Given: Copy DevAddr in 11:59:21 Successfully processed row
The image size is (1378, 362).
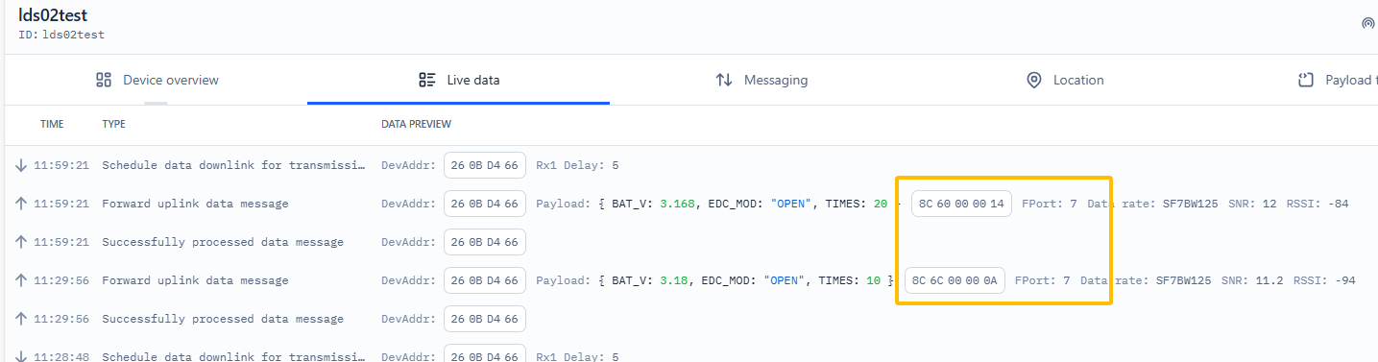Looking at the screenshot, I should [x=484, y=242].
